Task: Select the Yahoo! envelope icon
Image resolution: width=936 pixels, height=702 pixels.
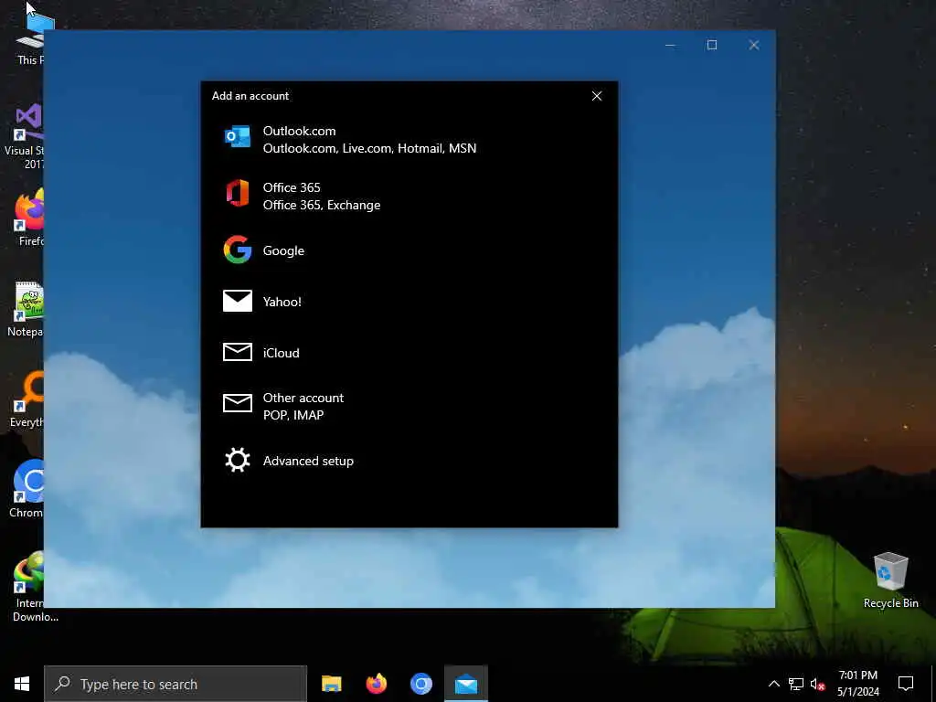Action: [237, 301]
